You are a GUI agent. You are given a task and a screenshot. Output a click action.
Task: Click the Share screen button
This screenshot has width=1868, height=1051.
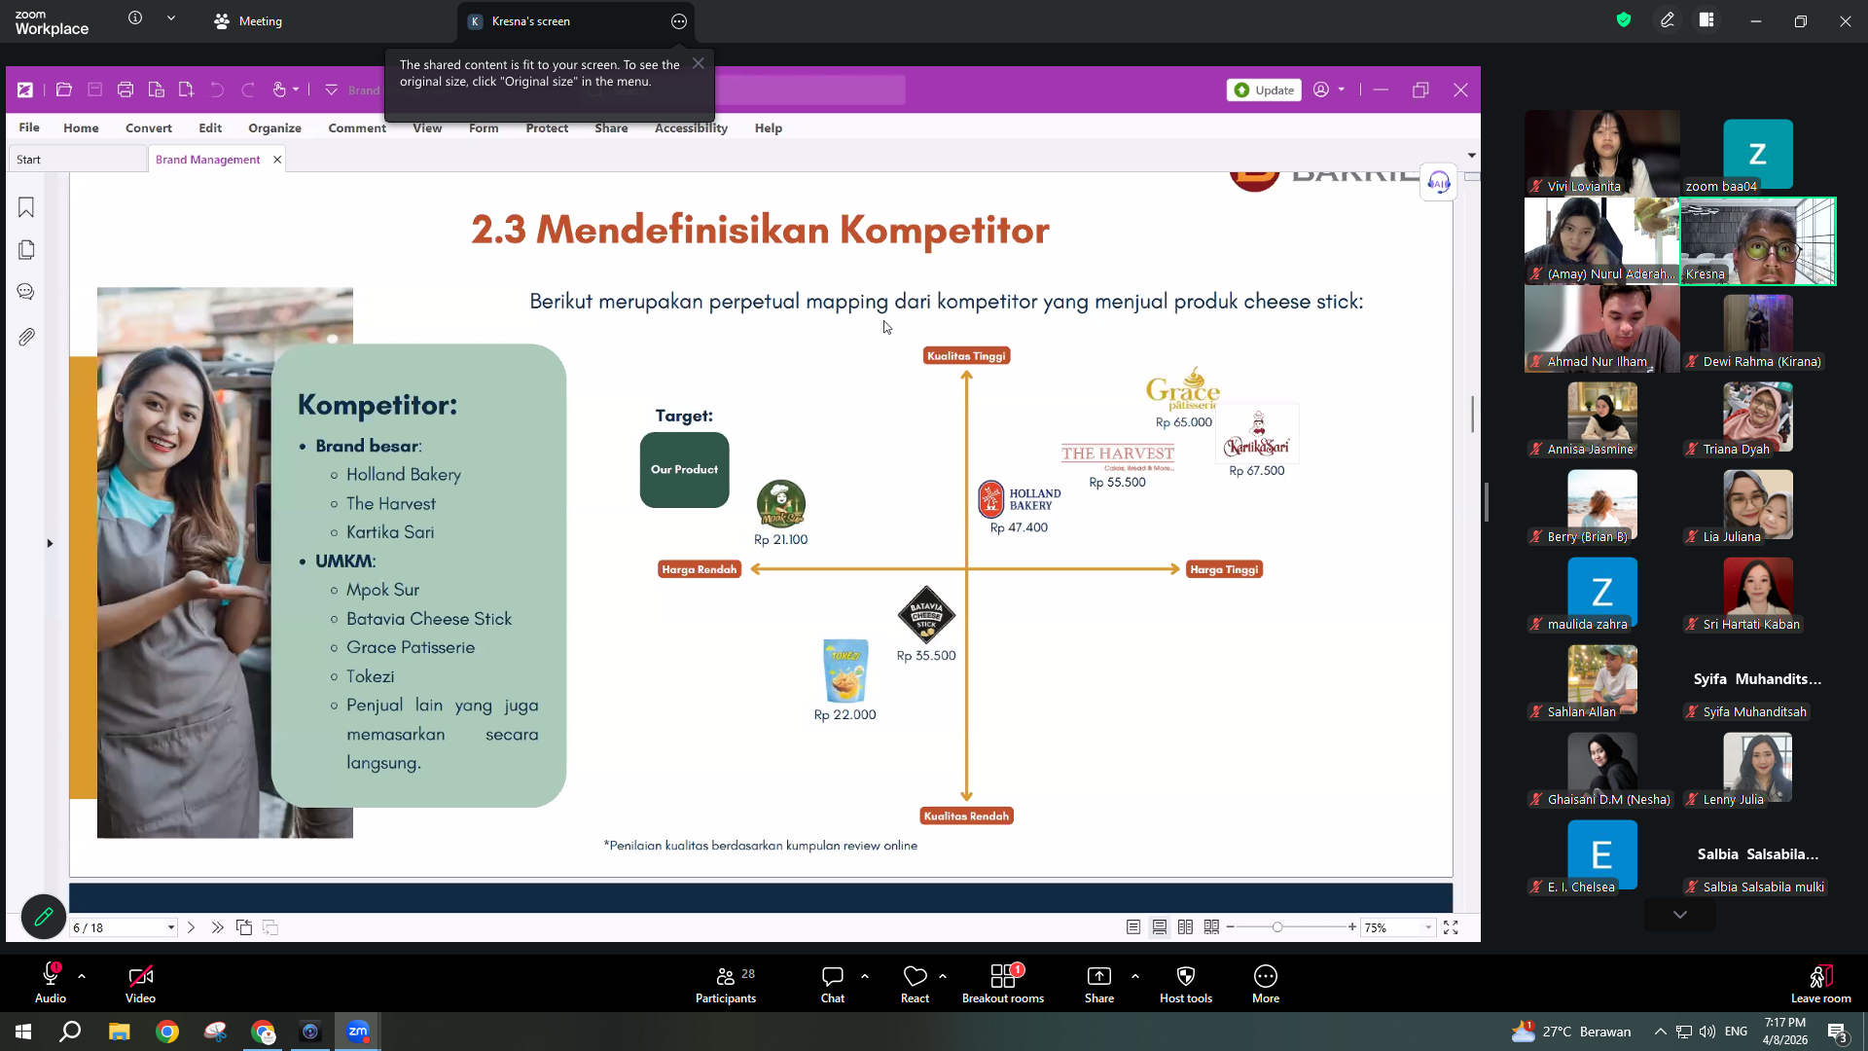tap(1099, 984)
